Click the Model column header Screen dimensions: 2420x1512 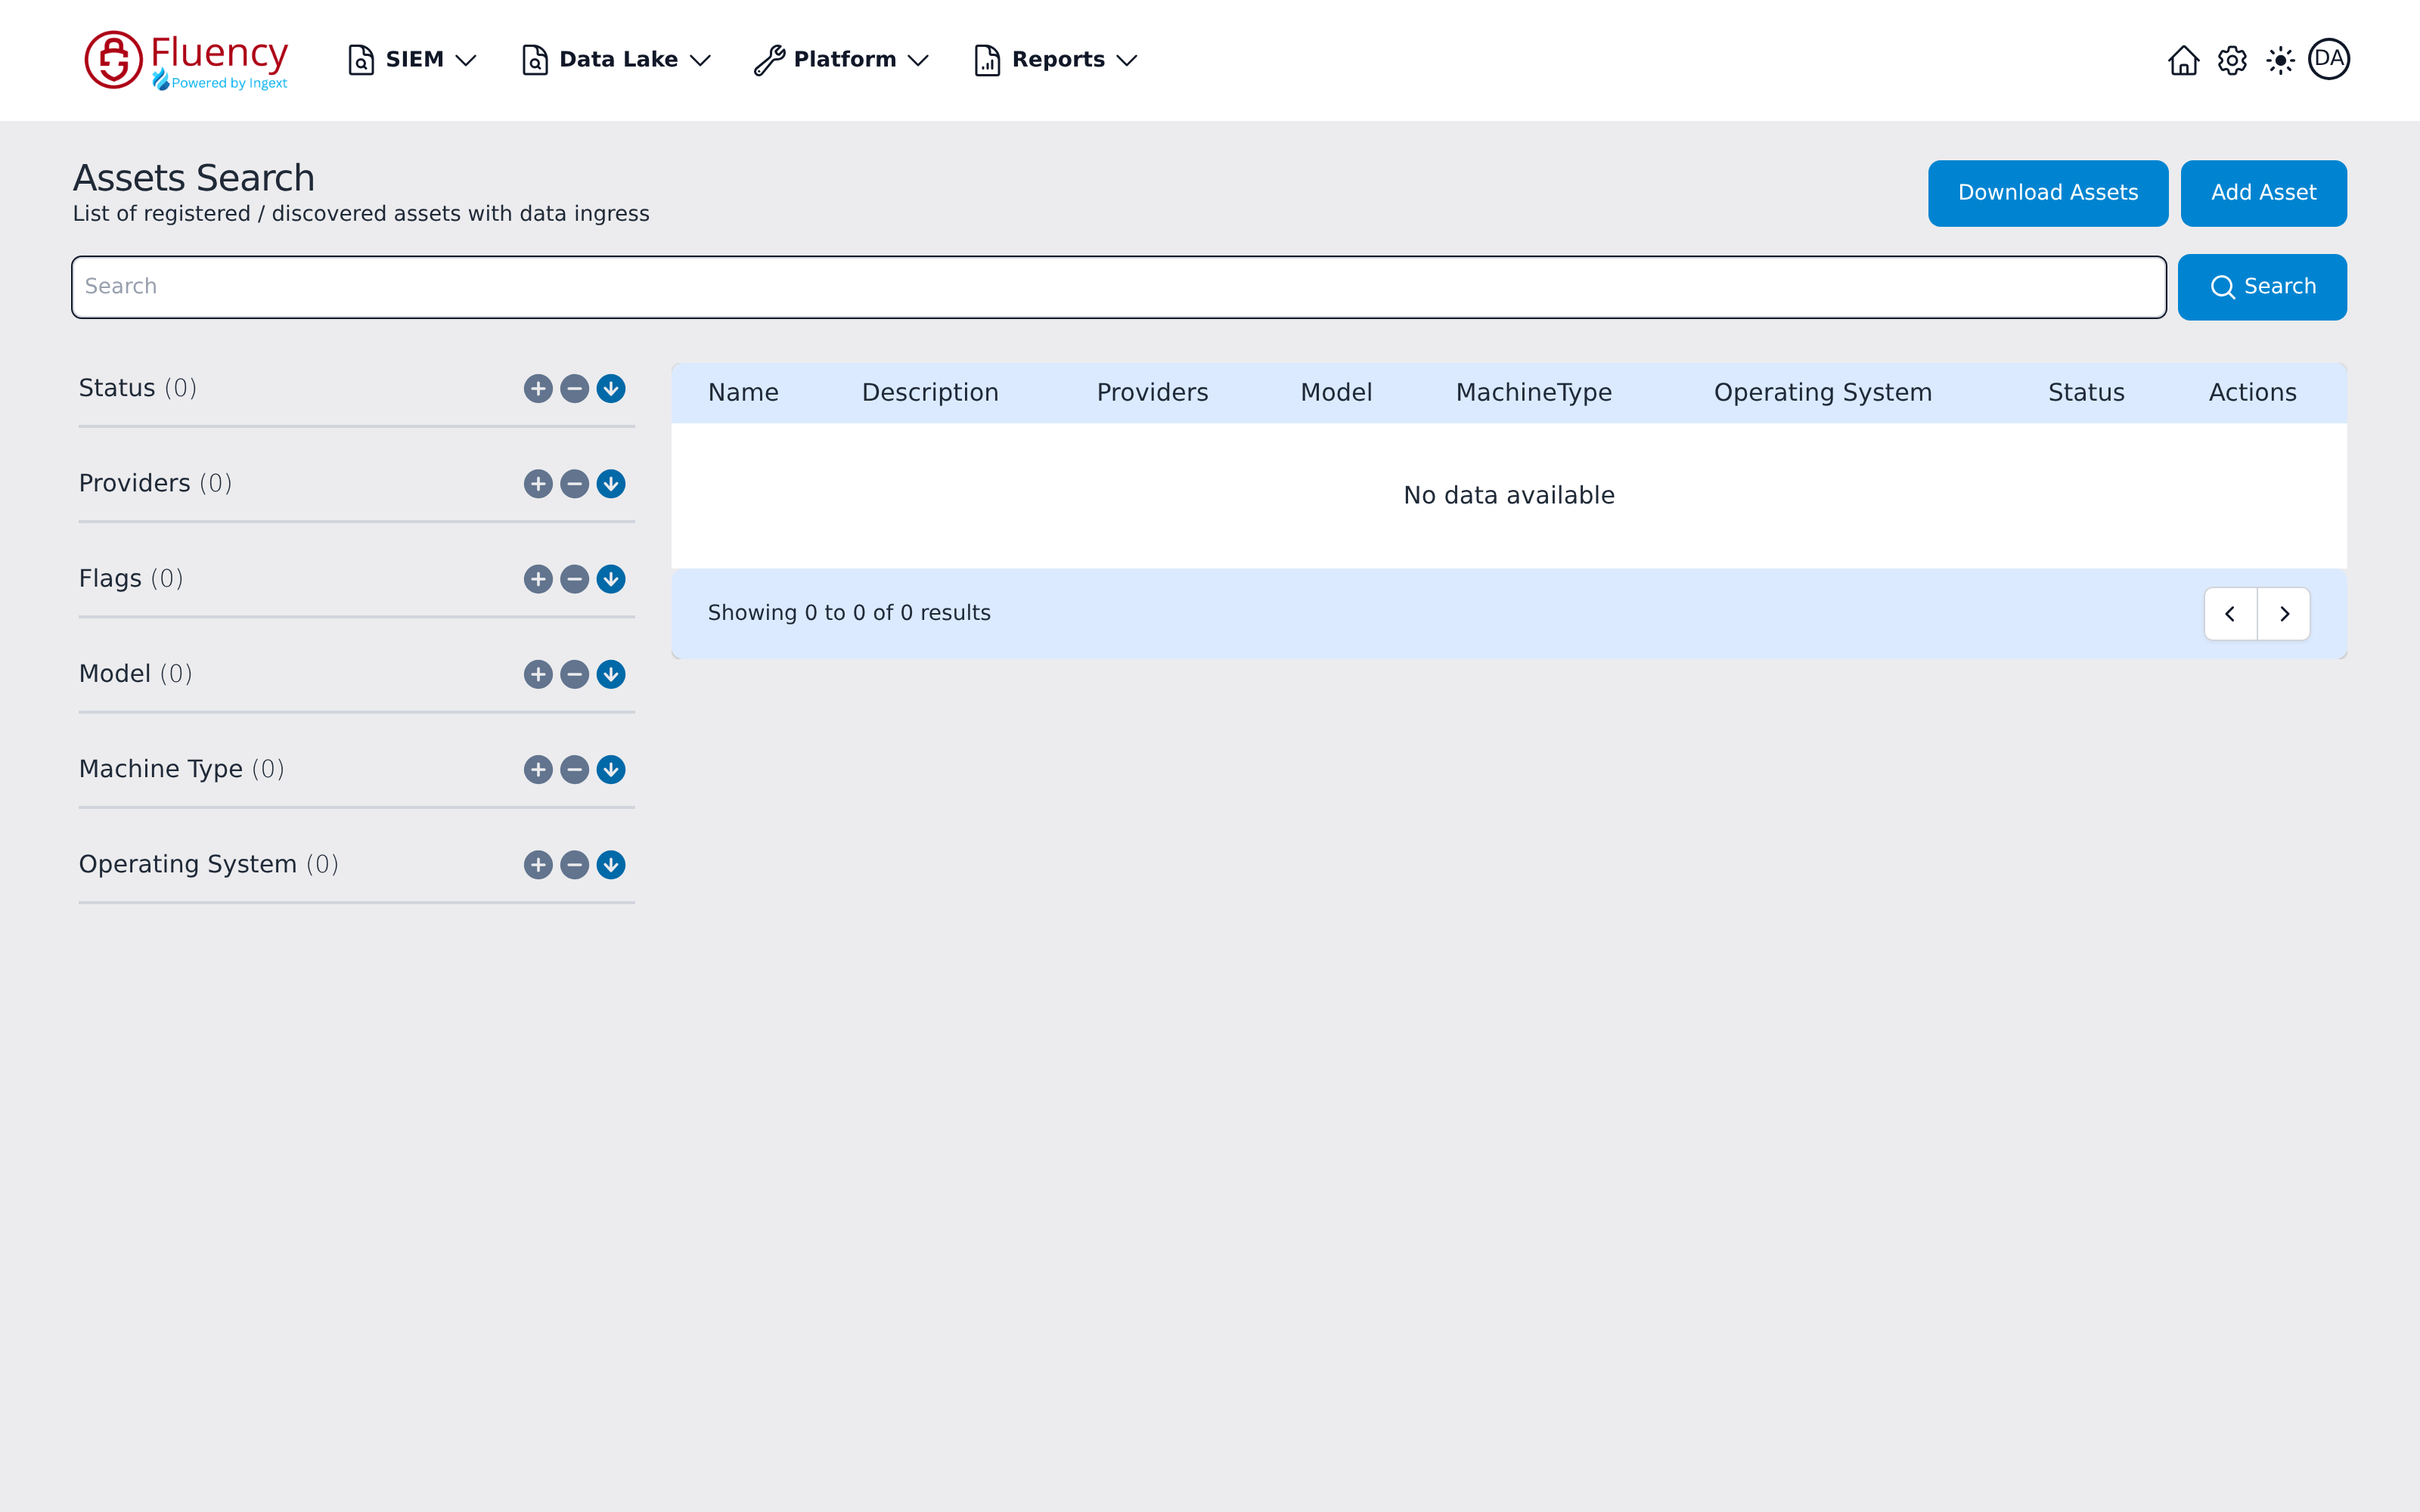[1336, 393]
